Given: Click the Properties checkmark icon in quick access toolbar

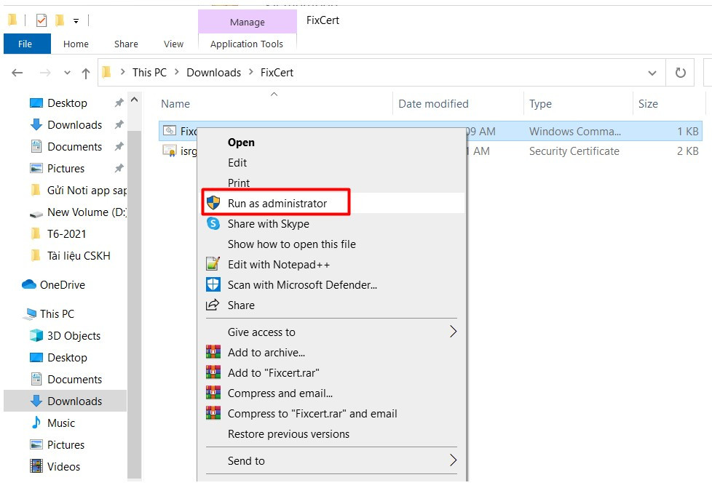Looking at the screenshot, I should [x=41, y=20].
